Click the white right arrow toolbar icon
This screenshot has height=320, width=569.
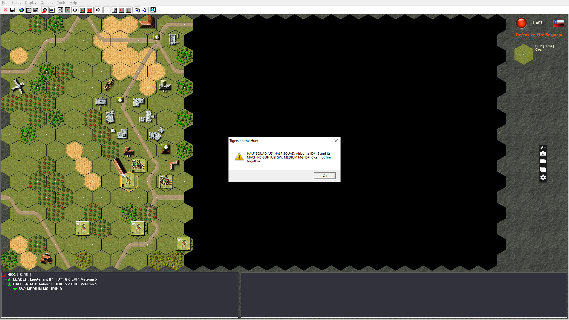98,10
